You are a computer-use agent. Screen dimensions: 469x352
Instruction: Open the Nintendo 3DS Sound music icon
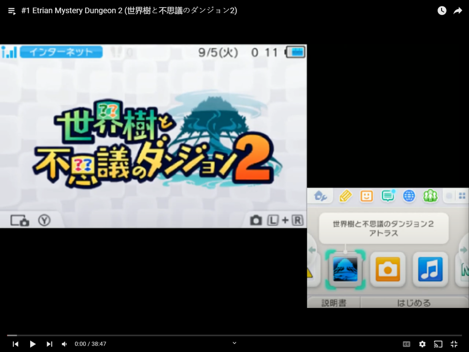430,269
